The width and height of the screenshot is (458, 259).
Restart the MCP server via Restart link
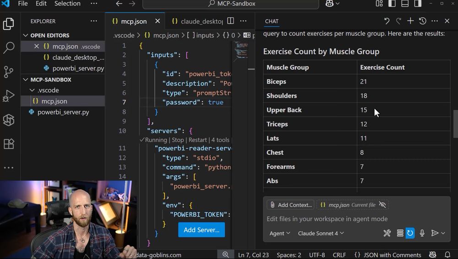coord(197,140)
